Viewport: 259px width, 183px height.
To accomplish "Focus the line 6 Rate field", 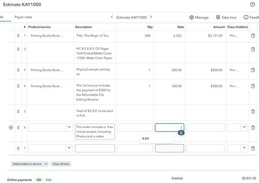I will (x=170, y=128).
